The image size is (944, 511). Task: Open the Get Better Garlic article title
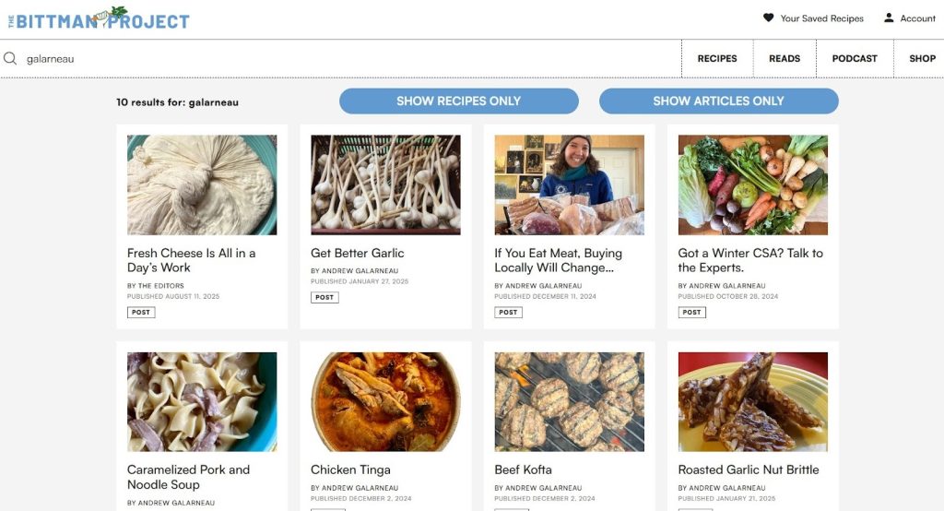pyautogui.click(x=358, y=253)
